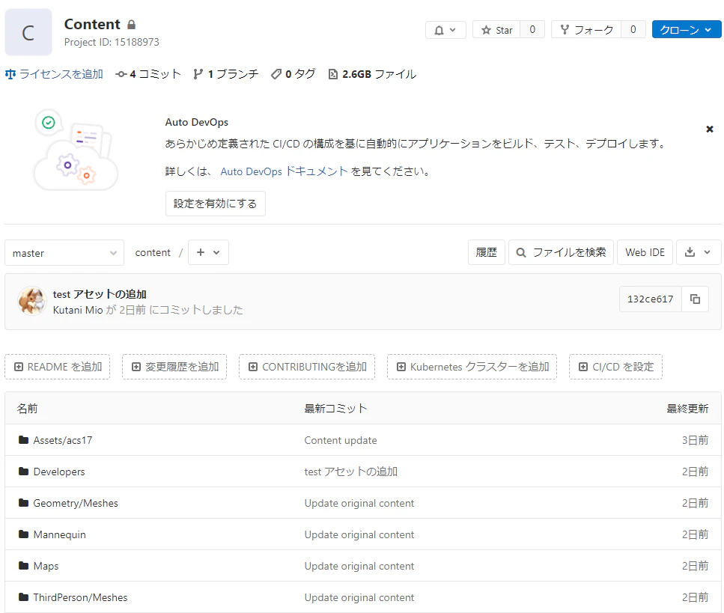The width and height of the screenshot is (724, 613).
Task: Click the 変更履歴を追加 button
Action: coord(174,367)
